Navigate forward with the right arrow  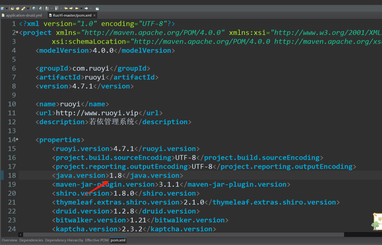[86, 9]
